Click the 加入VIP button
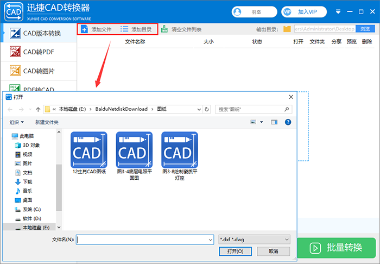Image resolution: width=380 pixels, height=264 pixels. tap(304, 12)
